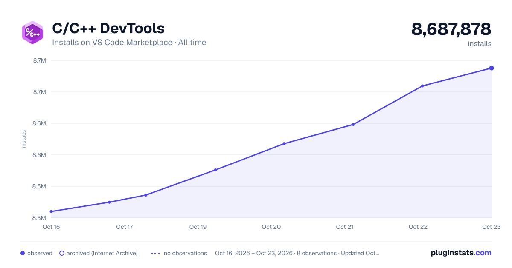Image resolution: width=512 pixels, height=268 pixels.
Task: Click the dashed no-observations legend line
Action: [155, 253]
